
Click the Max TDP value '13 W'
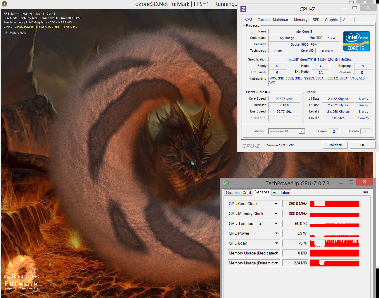[332, 38]
